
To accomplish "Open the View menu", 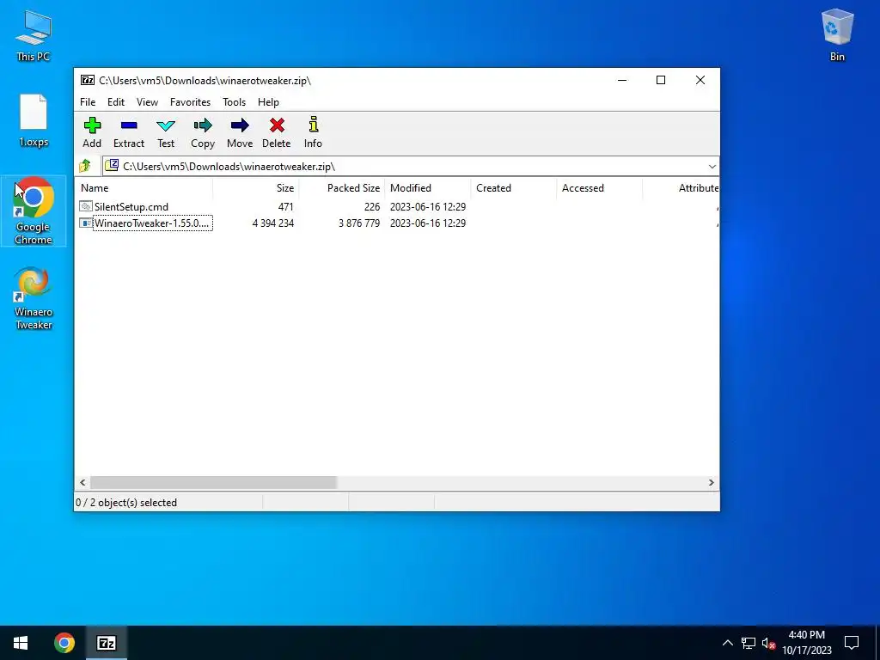I will tap(147, 102).
